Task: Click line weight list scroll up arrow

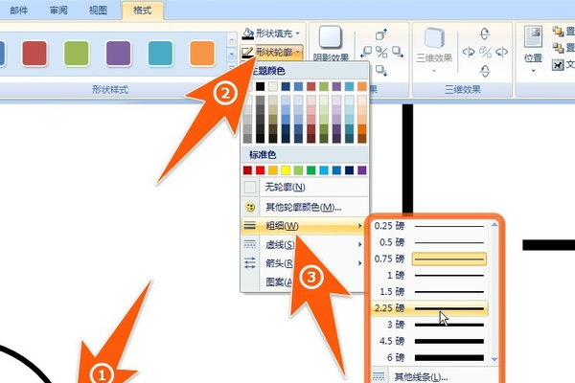Action: [494, 224]
